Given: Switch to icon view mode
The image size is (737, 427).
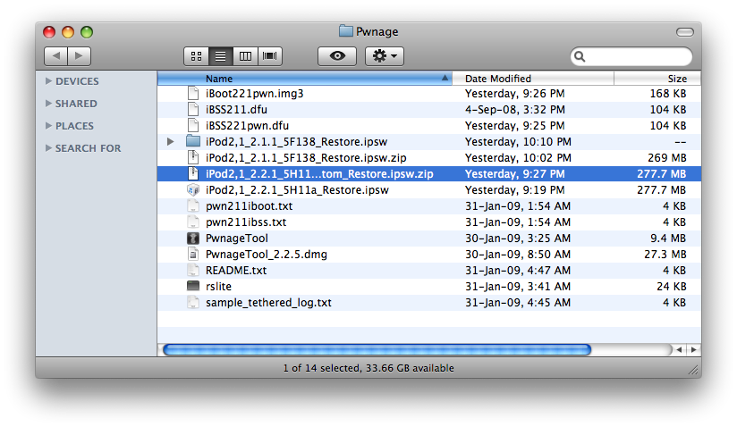Looking at the screenshot, I should point(196,56).
